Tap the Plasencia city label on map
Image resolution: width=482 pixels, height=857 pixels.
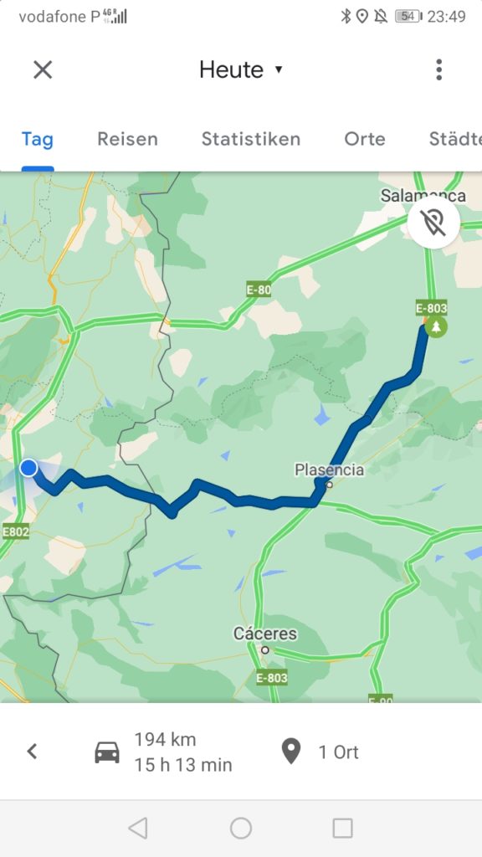[329, 470]
